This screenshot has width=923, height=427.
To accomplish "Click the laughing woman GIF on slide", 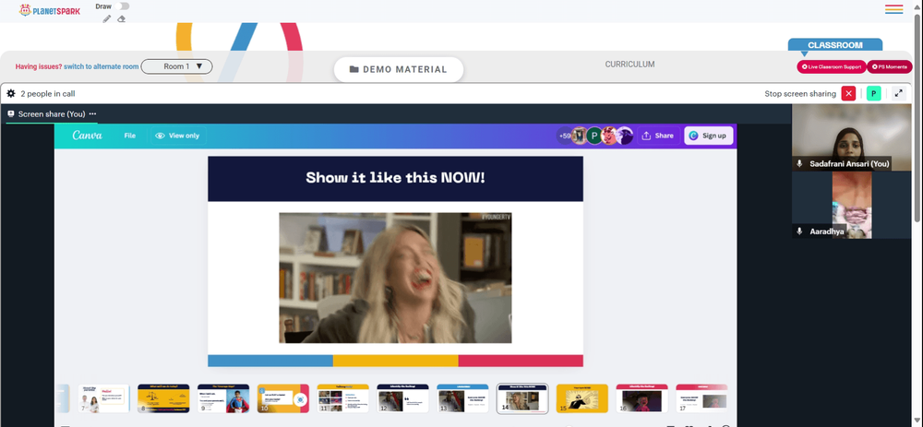I will pyautogui.click(x=395, y=278).
